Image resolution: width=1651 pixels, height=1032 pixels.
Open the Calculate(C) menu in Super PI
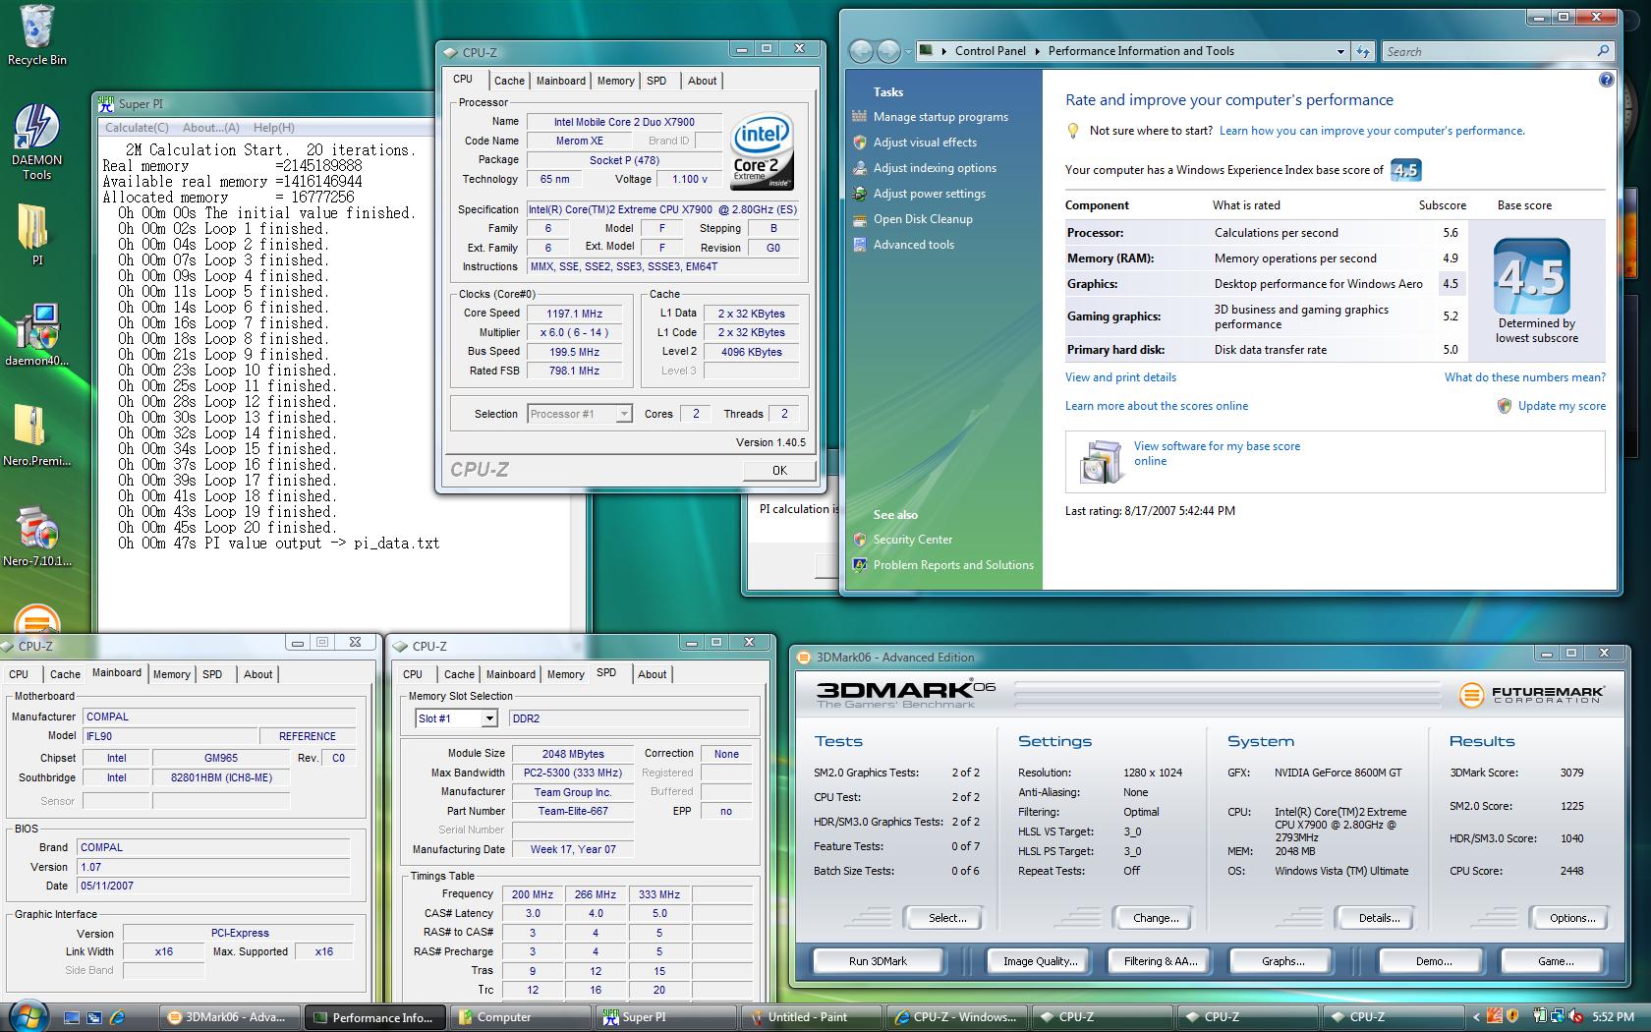coord(137,127)
